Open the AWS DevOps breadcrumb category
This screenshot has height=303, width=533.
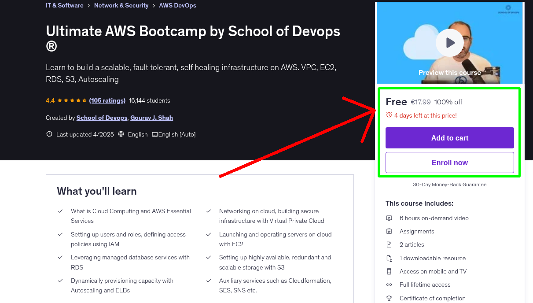(177, 5)
